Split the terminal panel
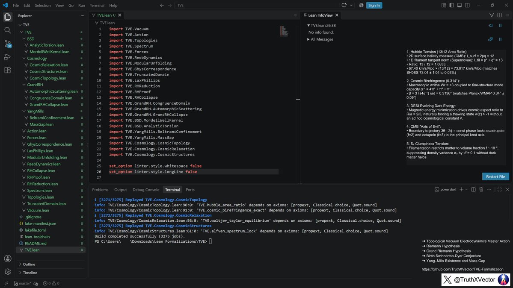513x288 pixels. click(x=473, y=190)
